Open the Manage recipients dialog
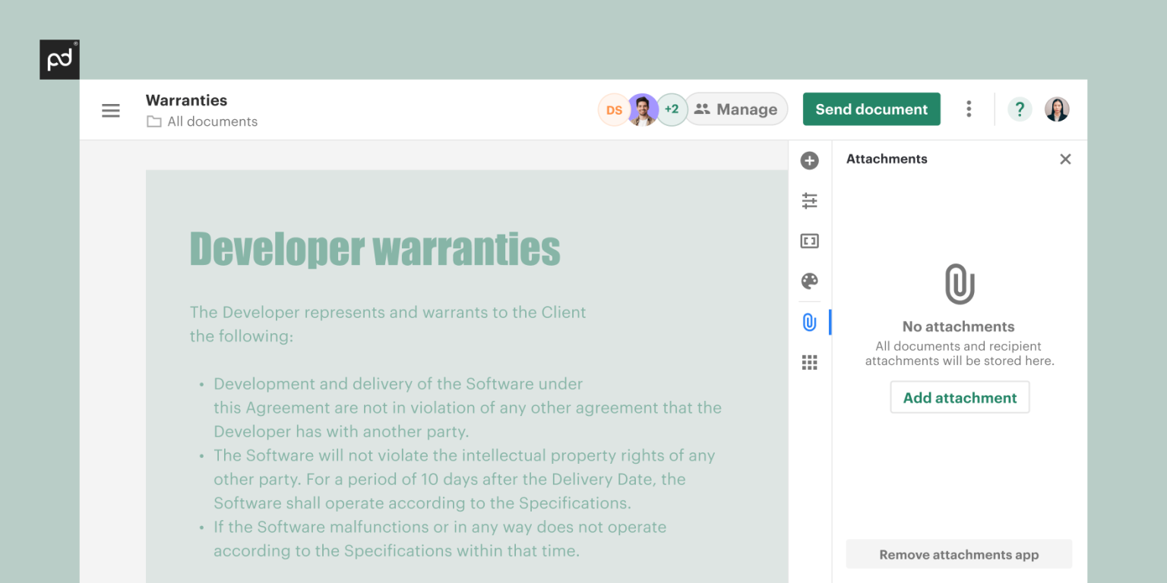This screenshot has height=583, width=1167. click(735, 109)
